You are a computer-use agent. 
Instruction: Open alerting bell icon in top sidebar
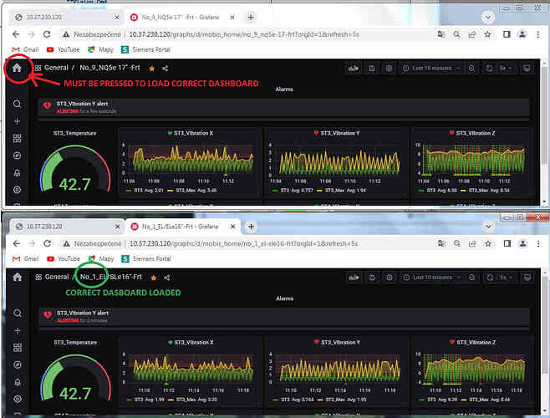click(x=17, y=173)
